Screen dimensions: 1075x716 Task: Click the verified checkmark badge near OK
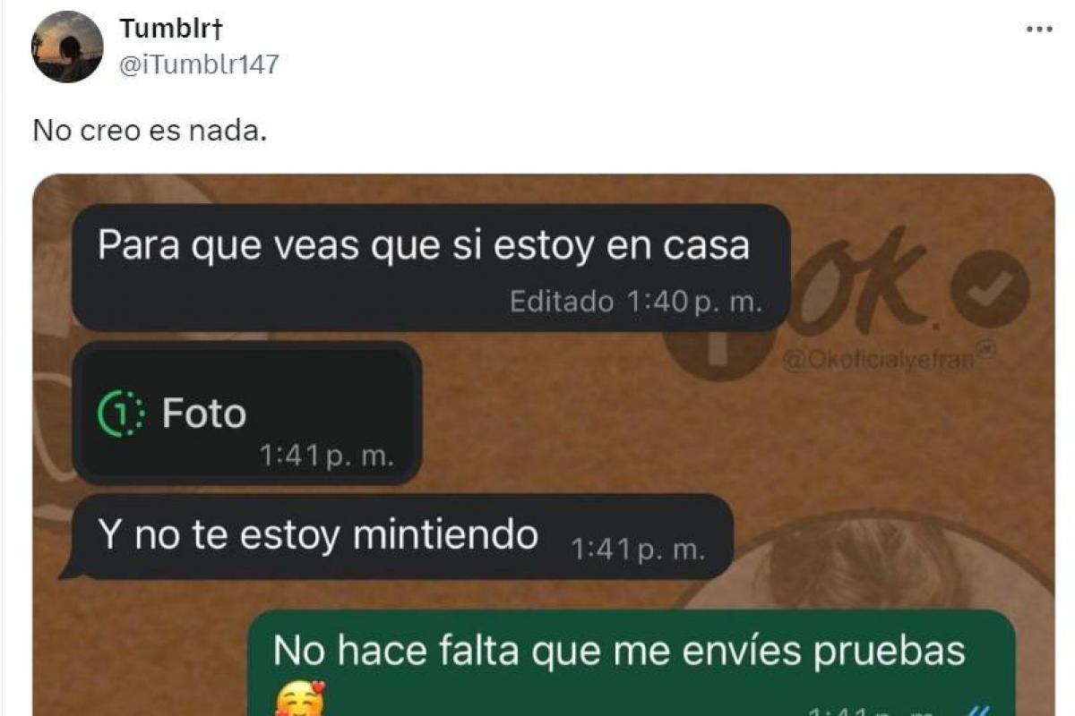990,289
